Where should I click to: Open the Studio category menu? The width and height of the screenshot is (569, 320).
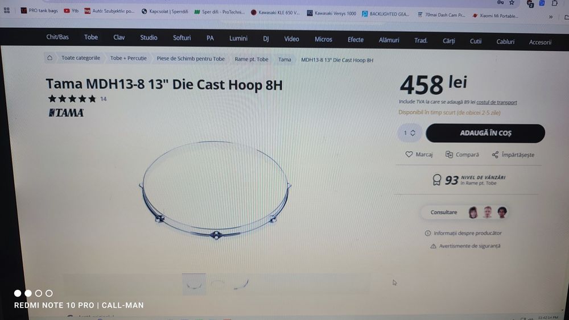[149, 38]
